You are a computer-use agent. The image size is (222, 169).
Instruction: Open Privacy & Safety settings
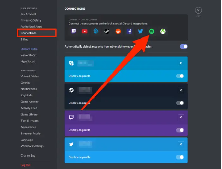31,20
